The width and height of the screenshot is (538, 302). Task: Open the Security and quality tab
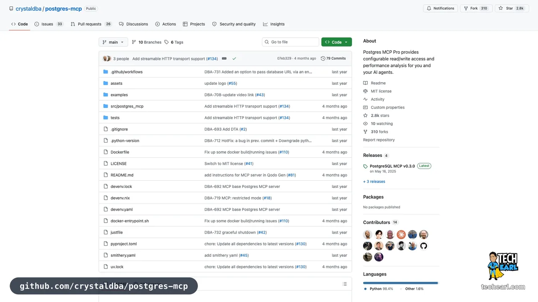pyautogui.click(x=234, y=24)
